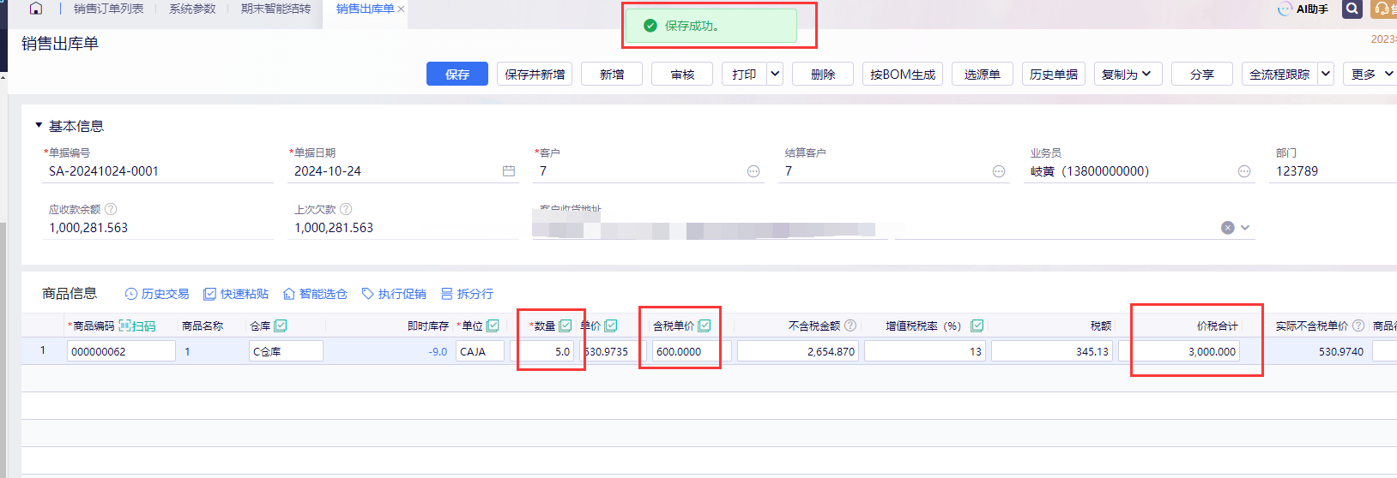This screenshot has height=478, width=1397.
Task: Open 执行促销 promotion action
Action: tap(394, 294)
